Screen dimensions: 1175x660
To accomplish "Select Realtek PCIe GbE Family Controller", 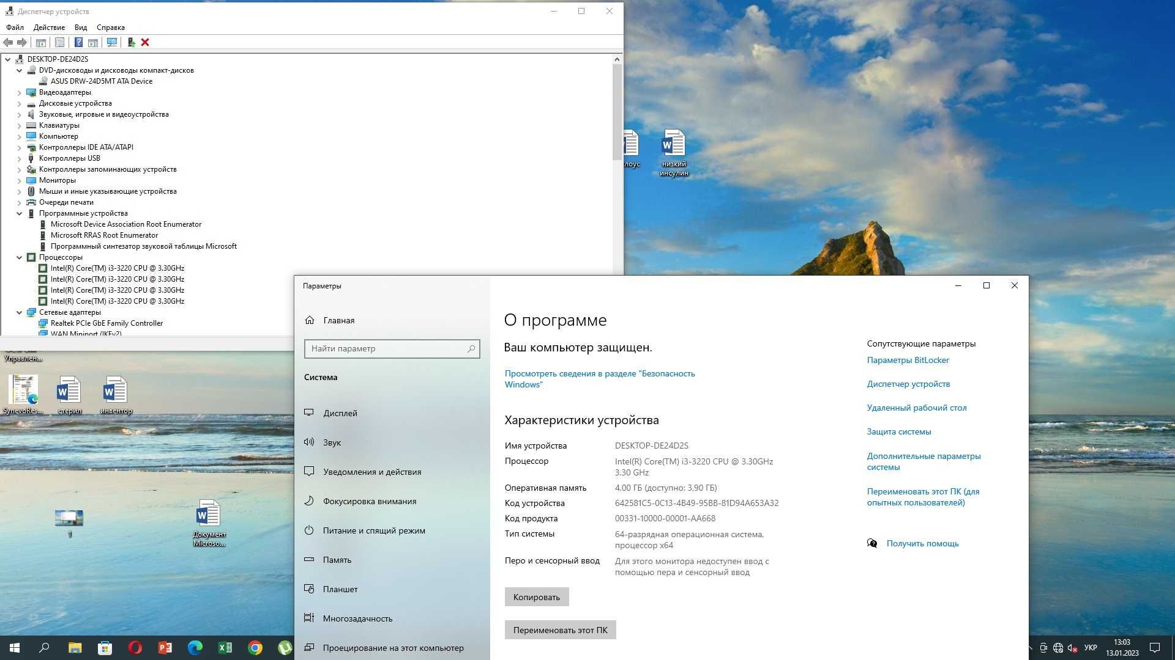I will [106, 323].
